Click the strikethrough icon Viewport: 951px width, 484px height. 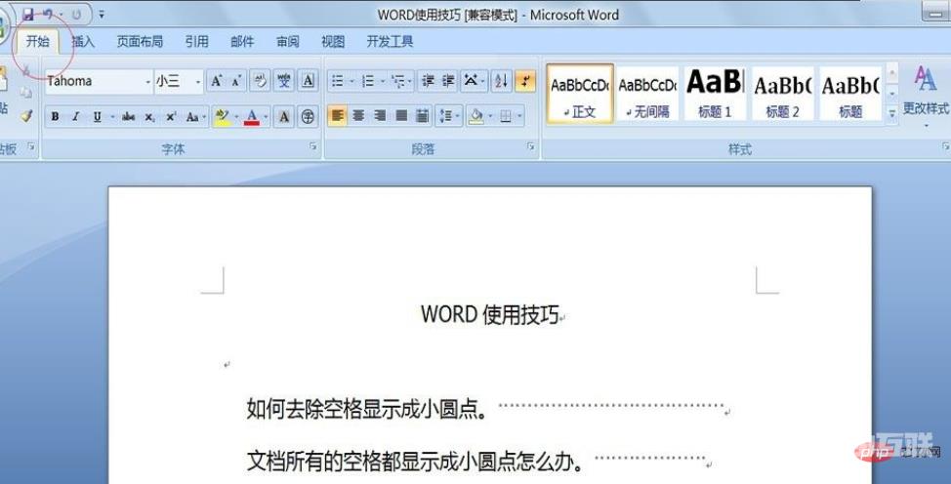(x=128, y=117)
